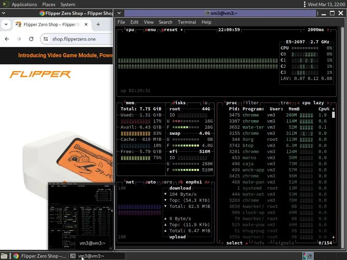Open a new Chrome tab
The image size is (347, 260).
98,24
